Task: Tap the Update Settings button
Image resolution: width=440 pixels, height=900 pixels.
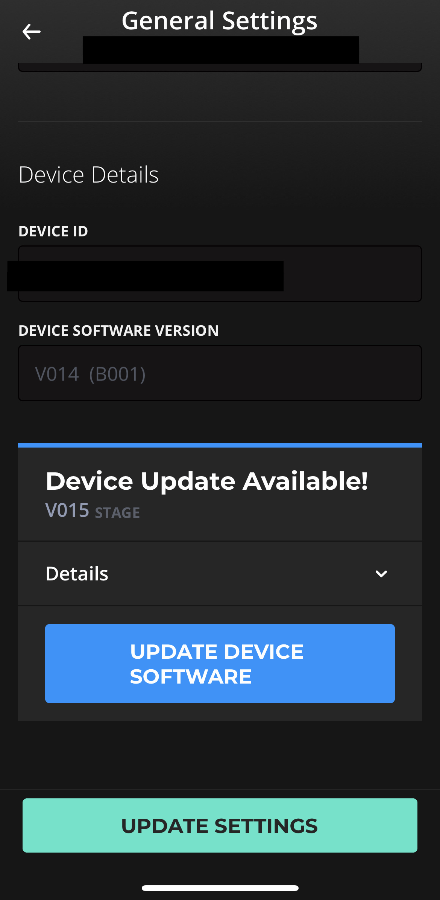Action: click(x=220, y=825)
